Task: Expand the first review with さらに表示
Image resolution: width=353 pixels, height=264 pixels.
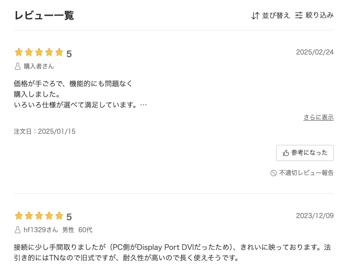Action: pyautogui.click(x=318, y=117)
